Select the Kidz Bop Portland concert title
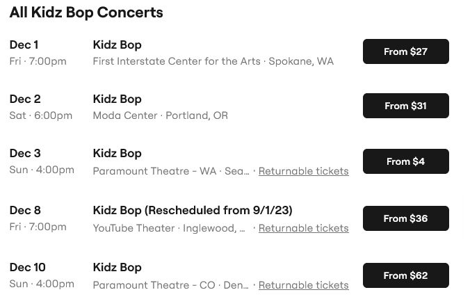The width and height of the screenshot is (470, 306). tap(117, 99)
